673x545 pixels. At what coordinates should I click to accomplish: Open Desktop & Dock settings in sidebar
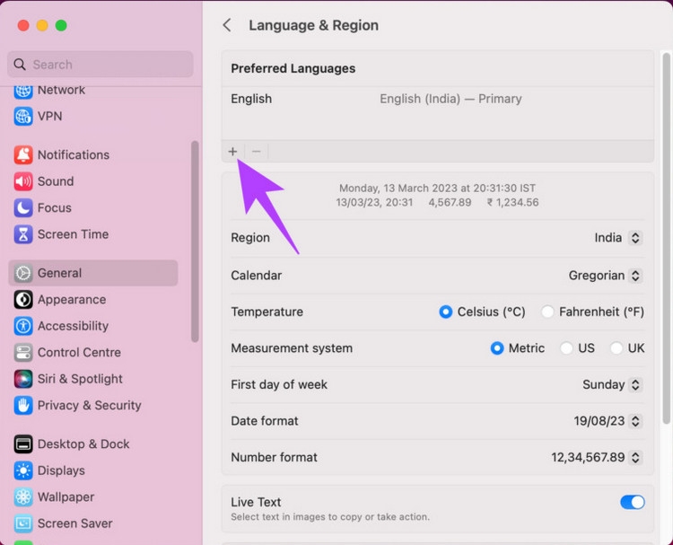pyautogui.click(x=83, y=444)
